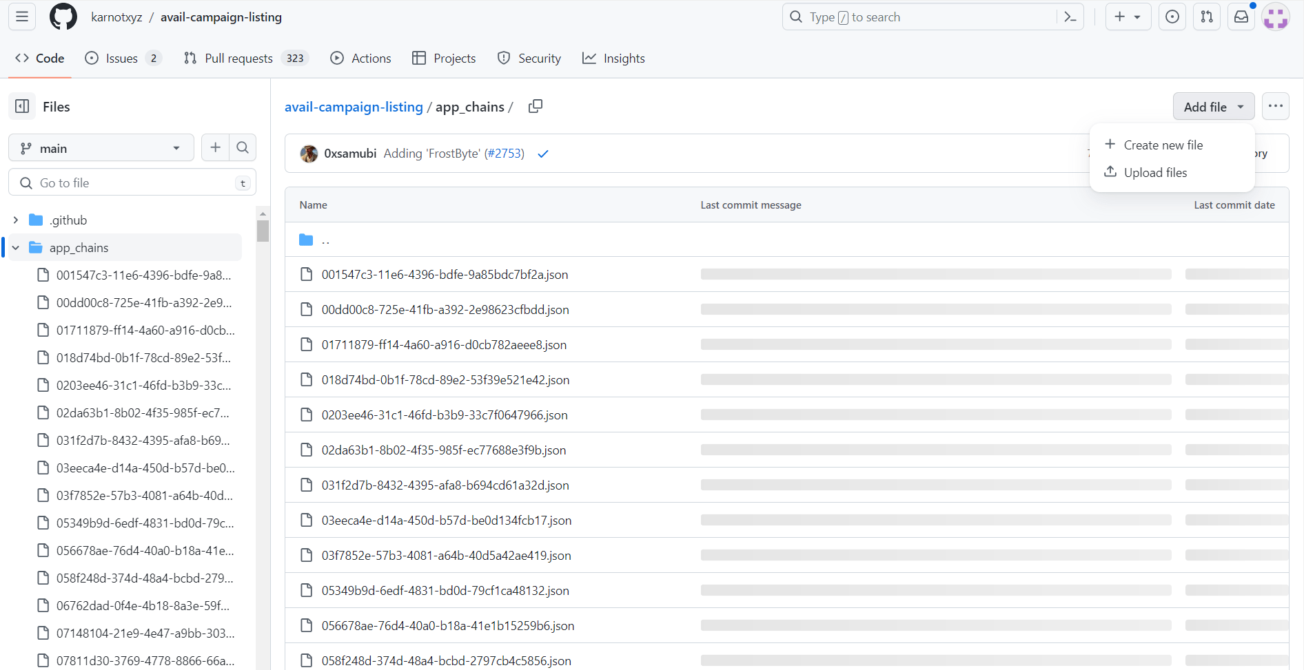
Task: Open the Insights tab
Action: point(613,59)
